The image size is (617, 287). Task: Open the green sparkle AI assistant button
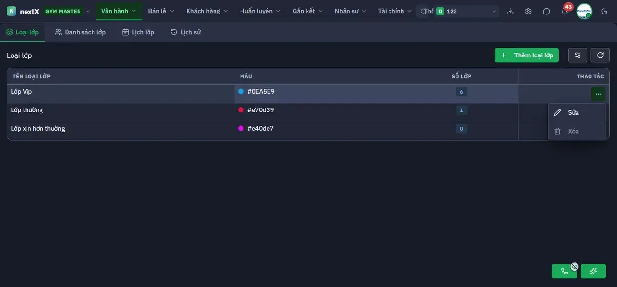click(x=593, y=271)
